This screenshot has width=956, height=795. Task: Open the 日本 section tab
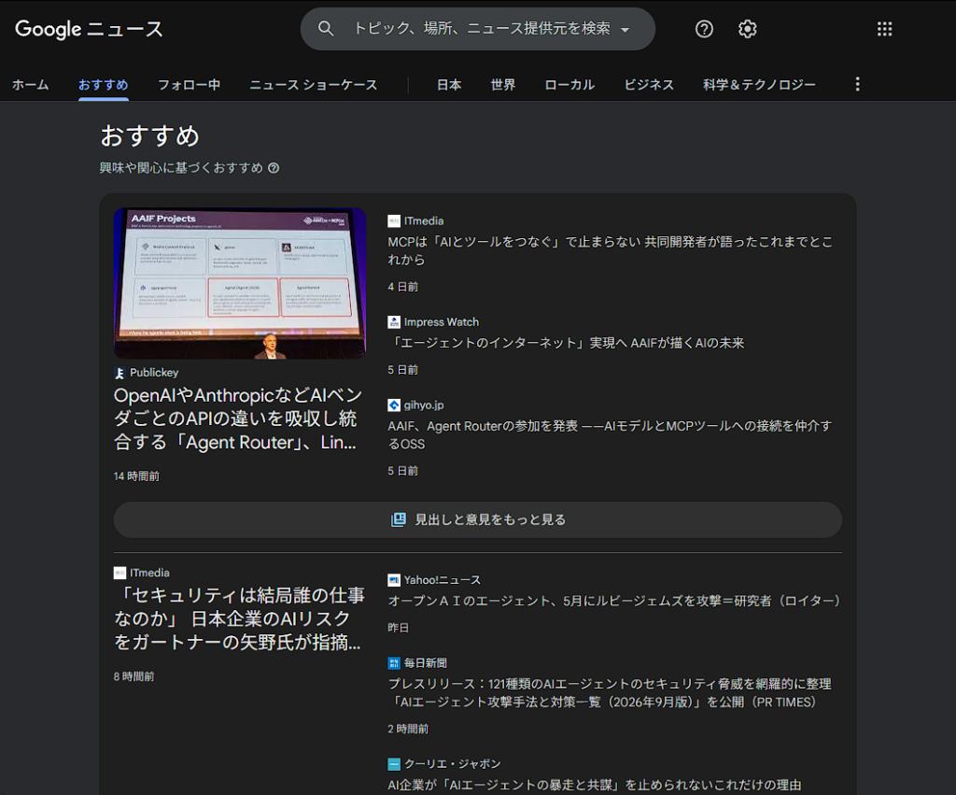[x=449, y=84]
